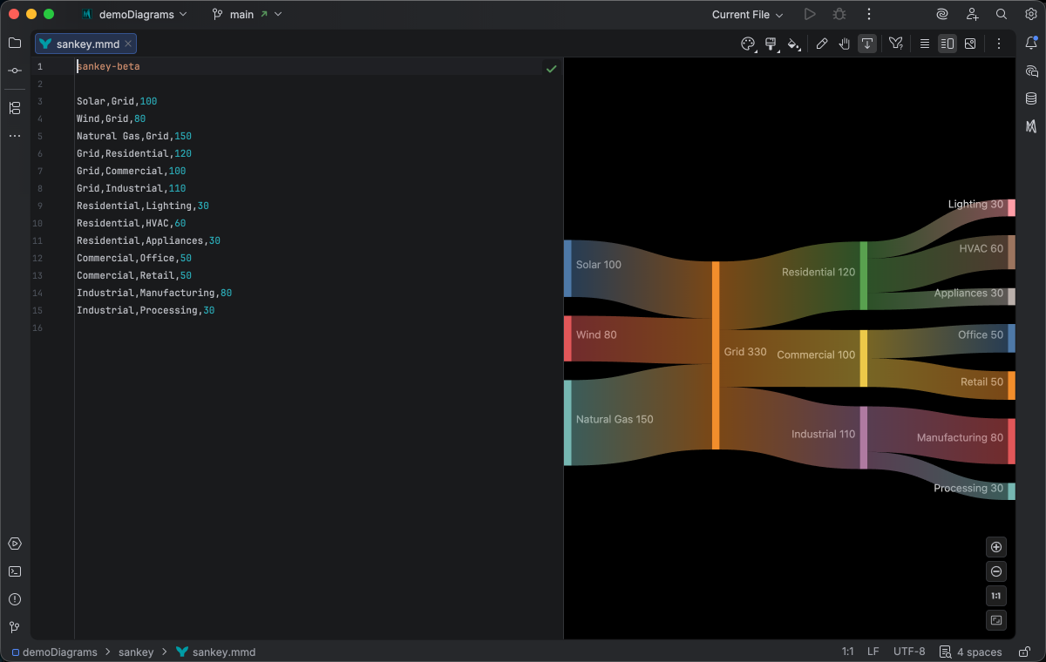The image size is (1046, 662).
Task: Click the yellow Commercial 100 node bar
Action: 864,358
